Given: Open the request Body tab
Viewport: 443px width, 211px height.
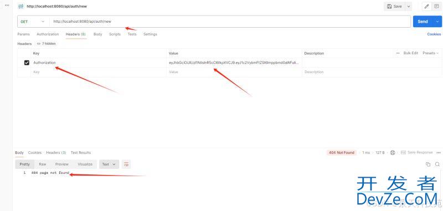Looking at the screenshot, I should click(x=98, y=34).
